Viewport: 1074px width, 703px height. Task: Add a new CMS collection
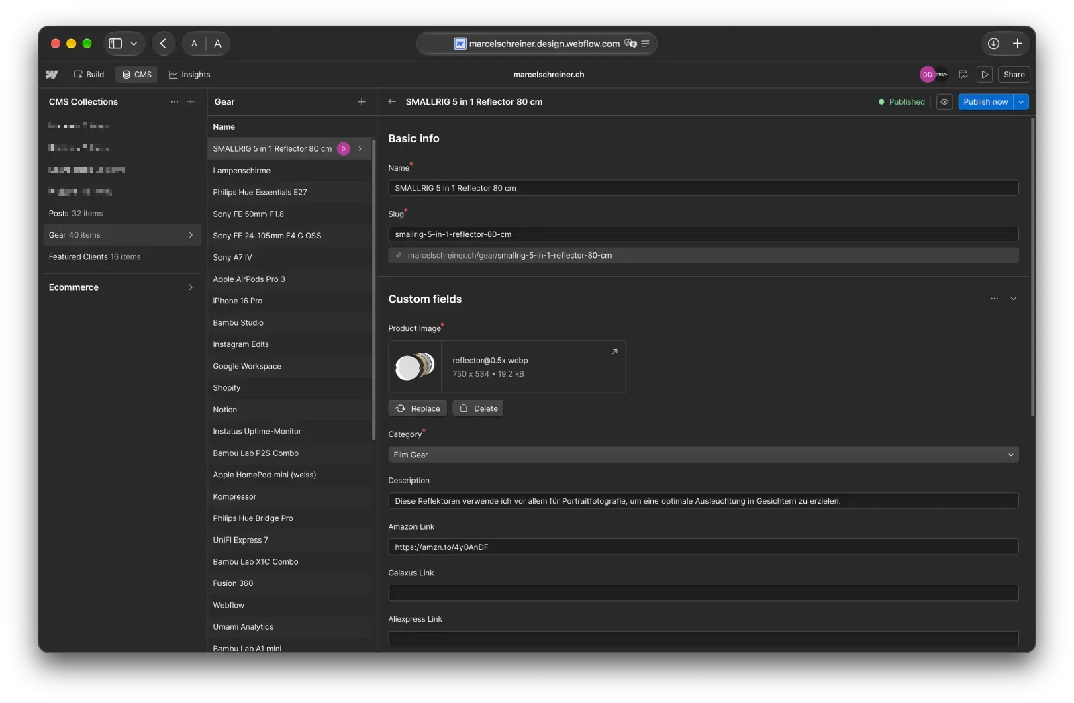pos(191,102)
